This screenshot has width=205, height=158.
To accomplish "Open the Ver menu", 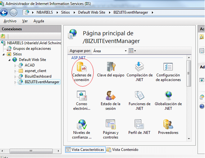I will pos(25,21).
